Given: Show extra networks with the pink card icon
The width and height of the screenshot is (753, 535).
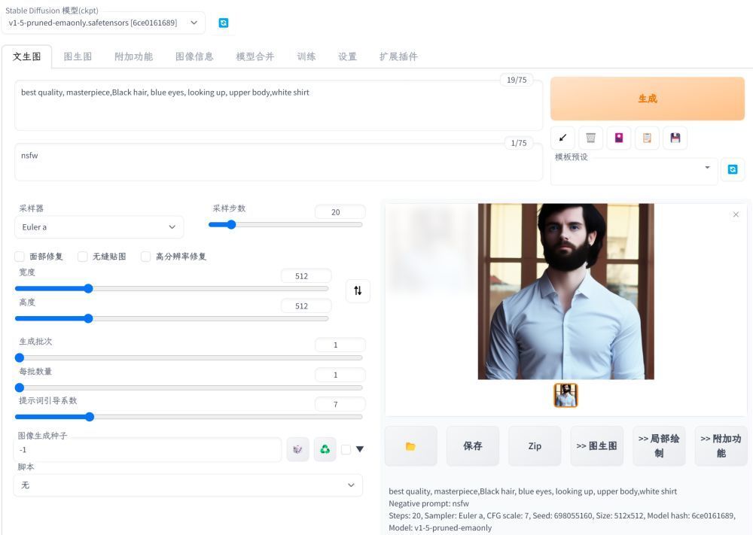Looking at the screenshot, I should click(x=619, y=138).
